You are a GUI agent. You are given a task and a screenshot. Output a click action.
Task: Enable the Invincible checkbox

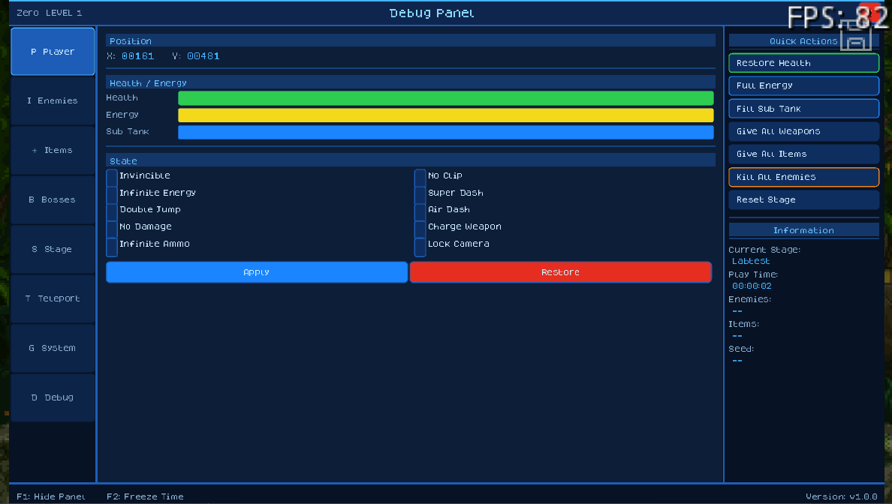(111, 177)
